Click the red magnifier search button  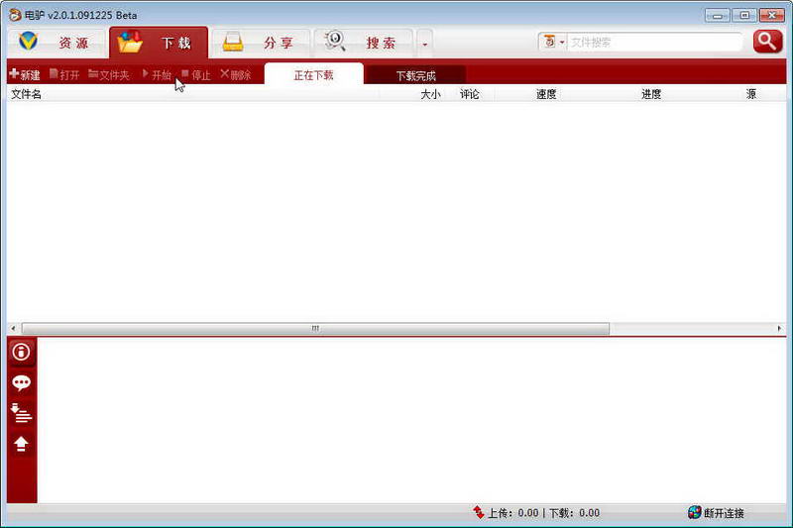pos(767,42)
